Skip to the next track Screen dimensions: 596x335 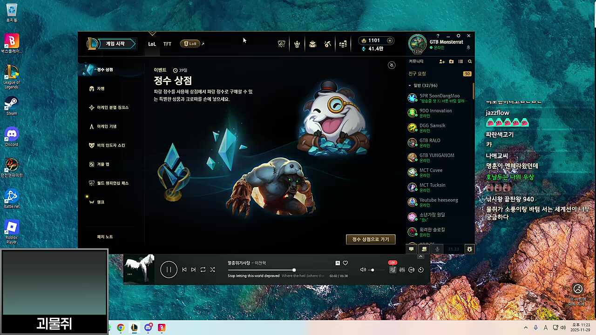pyautogui.click(x=193, y=269)
